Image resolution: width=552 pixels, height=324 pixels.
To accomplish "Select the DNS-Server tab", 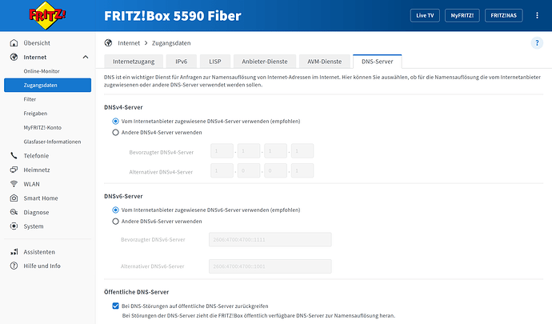I will pos(378,62).
